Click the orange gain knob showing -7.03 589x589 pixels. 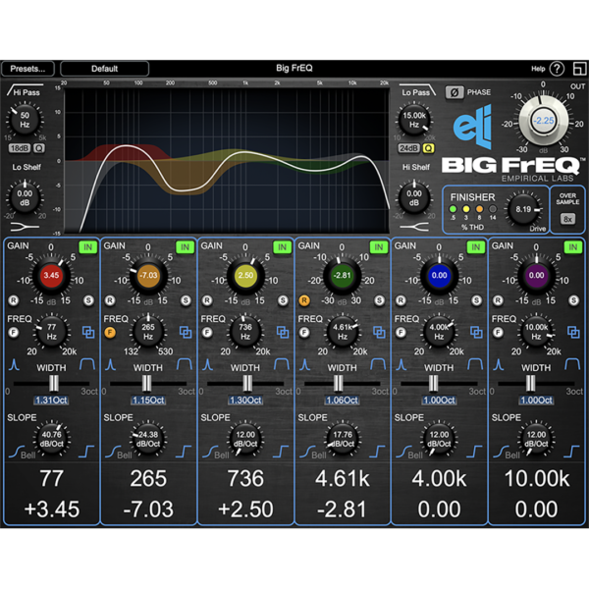tap(148, 275)
